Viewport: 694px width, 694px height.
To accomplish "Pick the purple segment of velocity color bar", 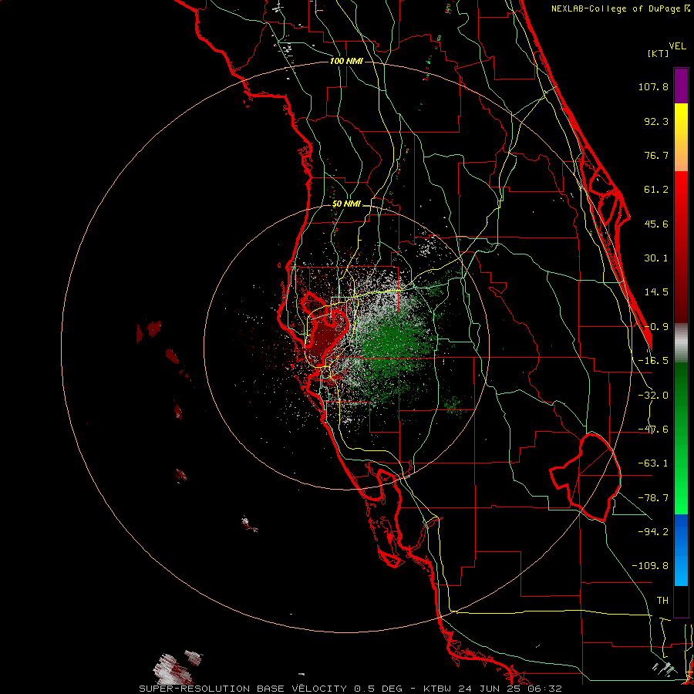I will point(681,86).
